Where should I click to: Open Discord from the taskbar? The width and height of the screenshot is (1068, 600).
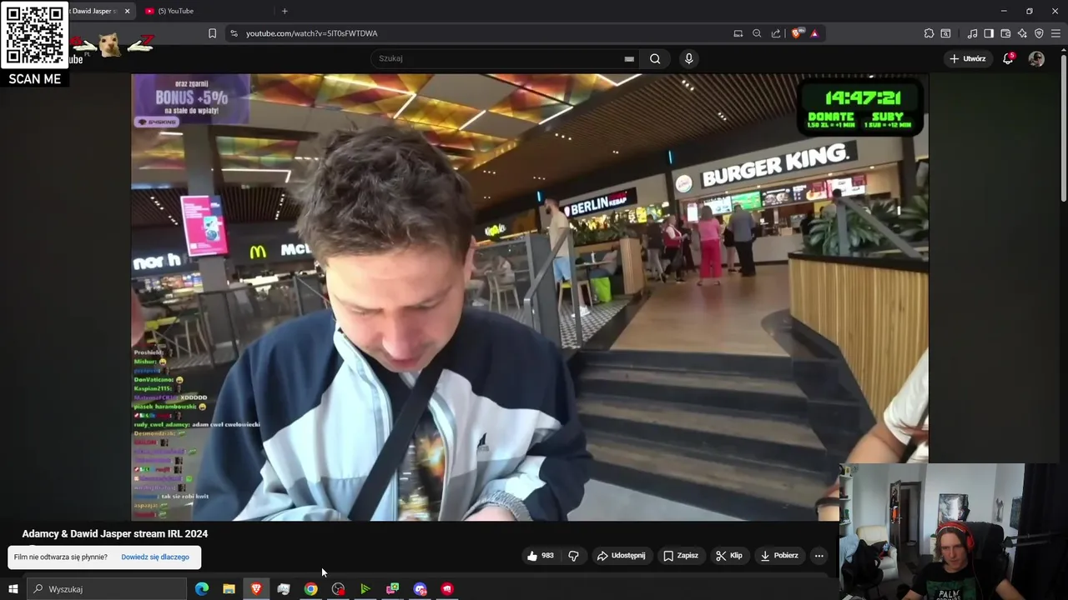[420, 589]
